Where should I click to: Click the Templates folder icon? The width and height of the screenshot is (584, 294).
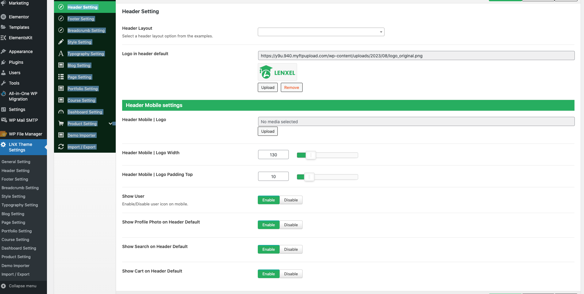pos(3,27)
